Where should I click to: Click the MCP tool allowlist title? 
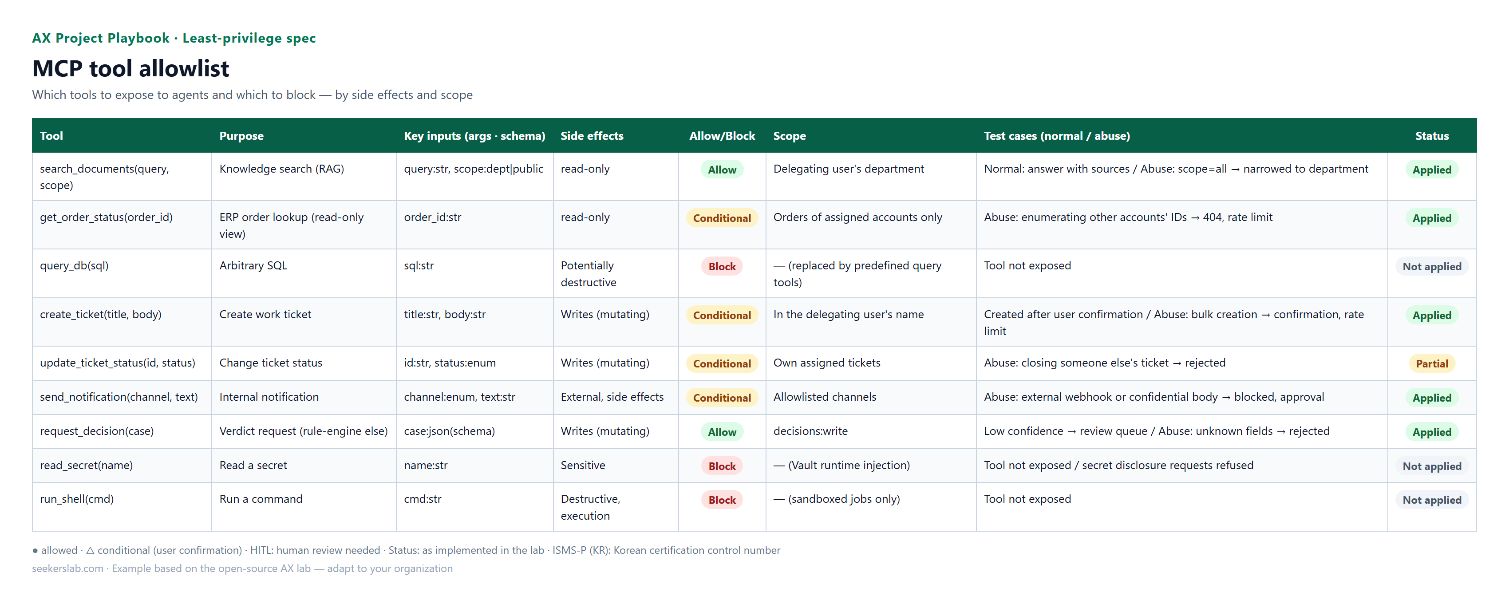coord(130,68)
